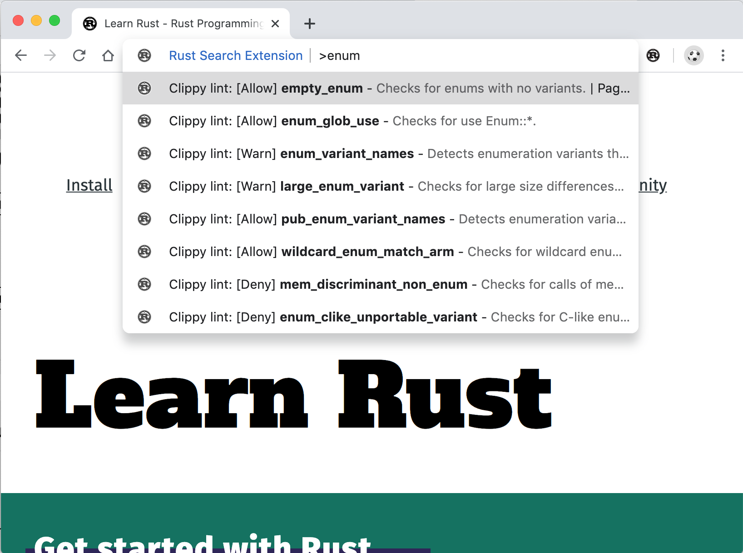This screenshot has height=553, width=743.
Task: Open the user profile avatar
Action: click(x=694, y=55)
